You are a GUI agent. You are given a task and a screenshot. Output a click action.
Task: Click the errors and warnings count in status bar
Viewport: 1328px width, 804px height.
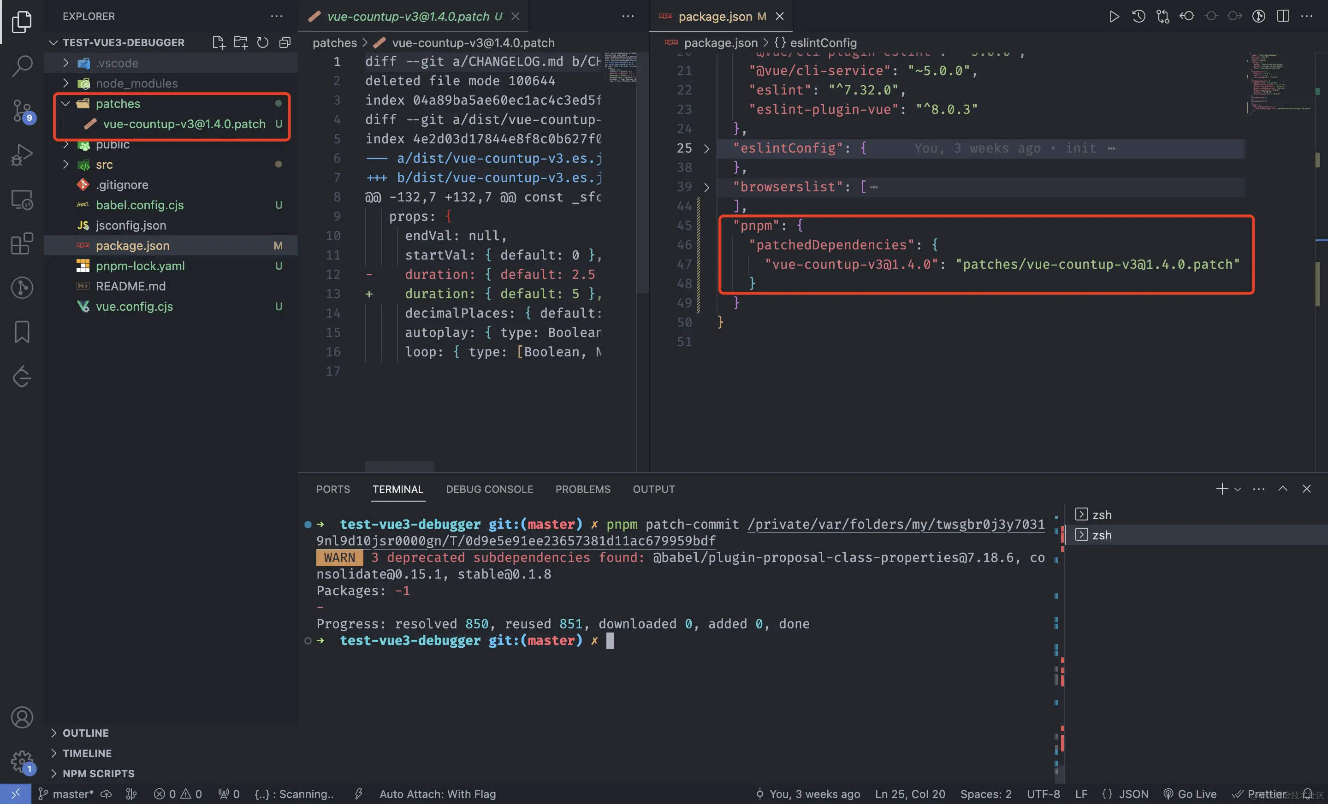[x=178, y=794]
